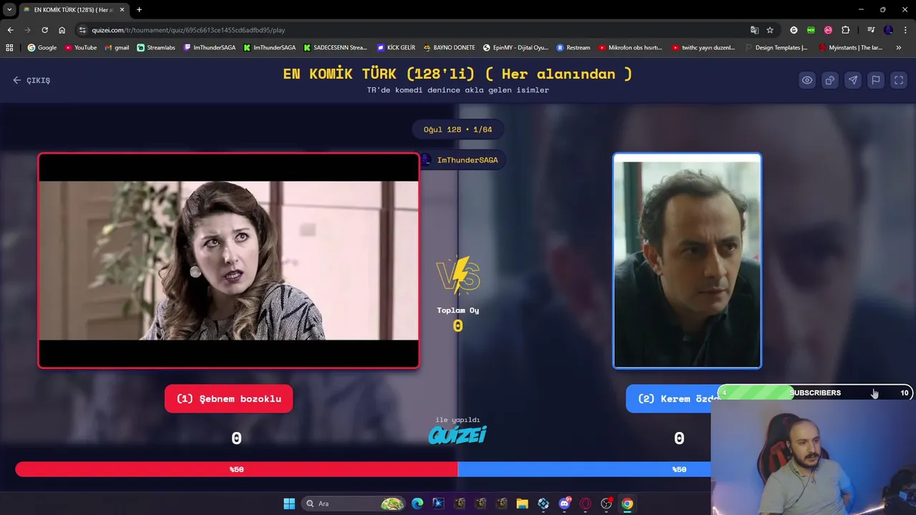Open Chrome from taskbar
The height and width of the screenshot is (515, 916).
628,504
